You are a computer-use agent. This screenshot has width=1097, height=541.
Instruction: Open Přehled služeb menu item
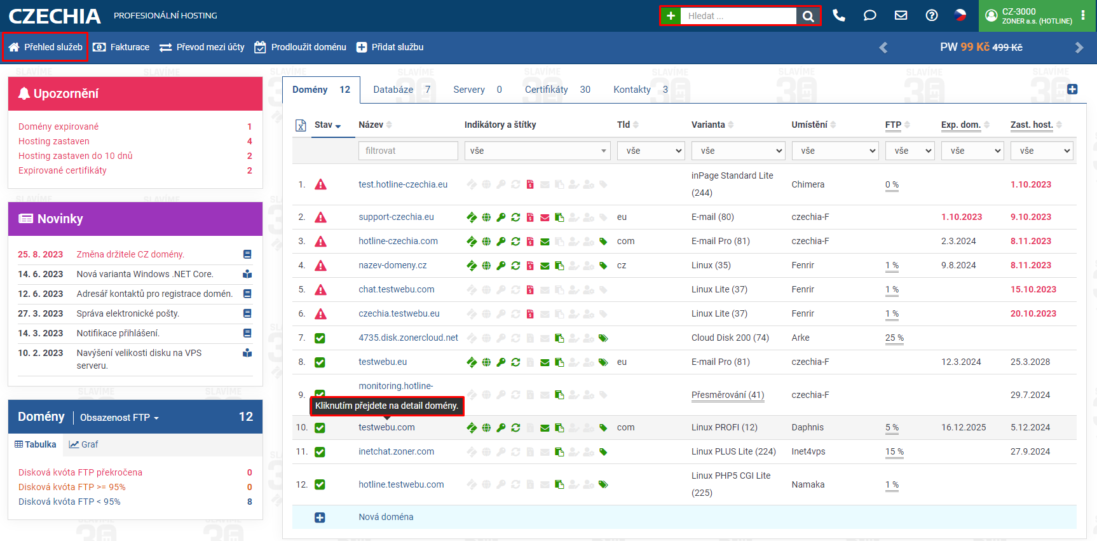pyautogui.click(x=45, y=47)
